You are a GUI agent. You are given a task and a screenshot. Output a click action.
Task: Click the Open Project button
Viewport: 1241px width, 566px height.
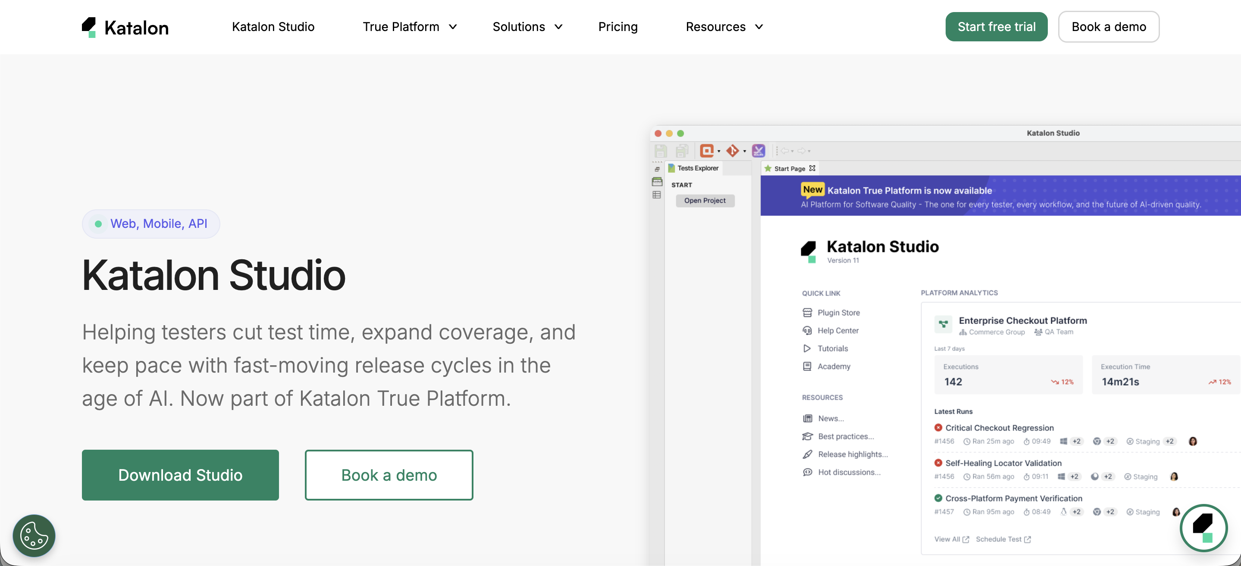(705, 200)
